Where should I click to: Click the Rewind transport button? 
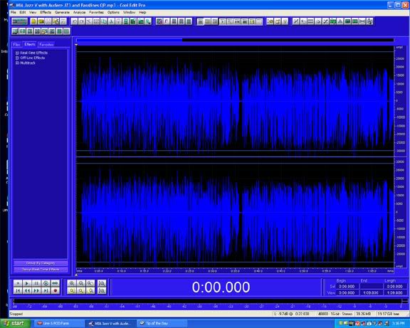pyautogui.click(x=27, y=290)
